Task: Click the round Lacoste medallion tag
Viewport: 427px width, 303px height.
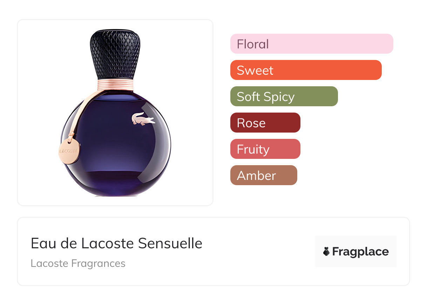Action: (x=69, y=151)
